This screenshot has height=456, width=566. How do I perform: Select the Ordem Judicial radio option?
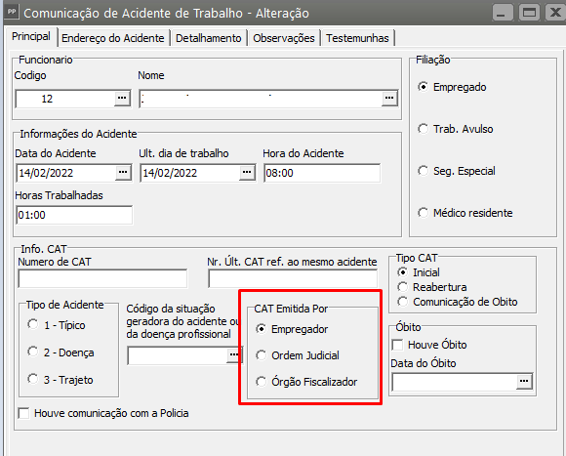click(x=261, y=355)
